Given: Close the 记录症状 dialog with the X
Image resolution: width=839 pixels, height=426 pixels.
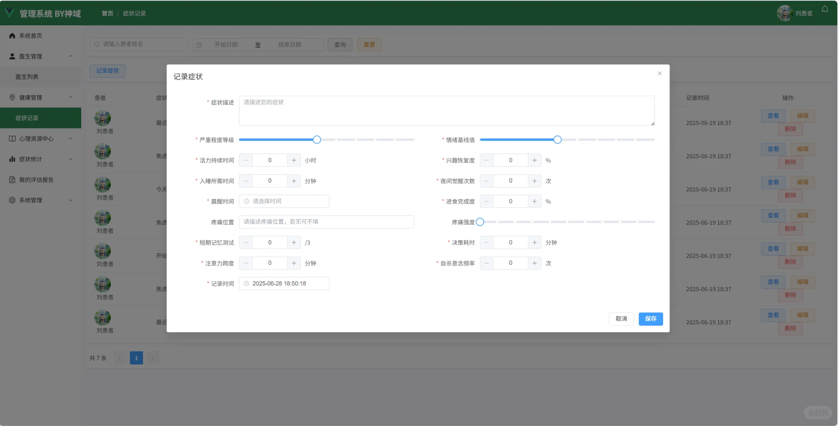Looking at the screenshot, I should pos(660,73).
